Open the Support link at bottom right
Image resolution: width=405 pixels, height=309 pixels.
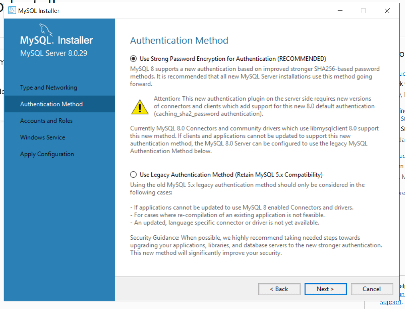click(390, 302)
